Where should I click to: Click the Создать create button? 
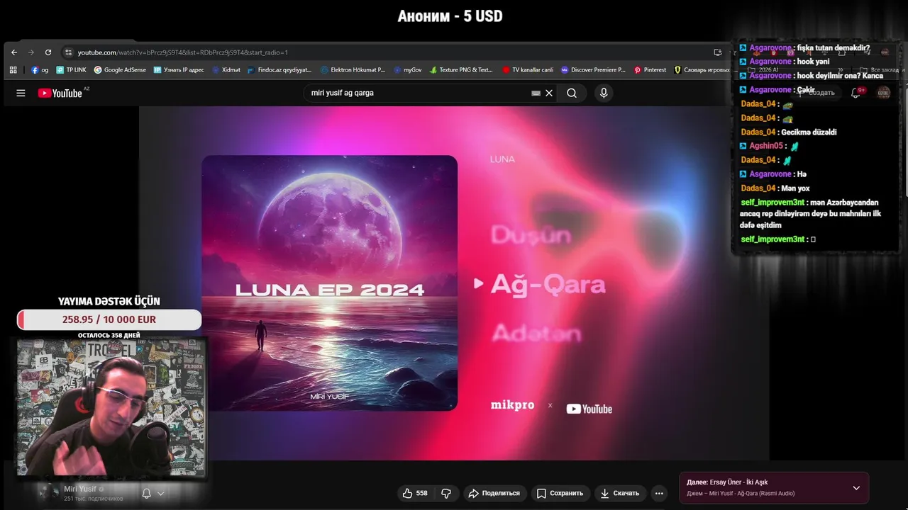(816, 93)
